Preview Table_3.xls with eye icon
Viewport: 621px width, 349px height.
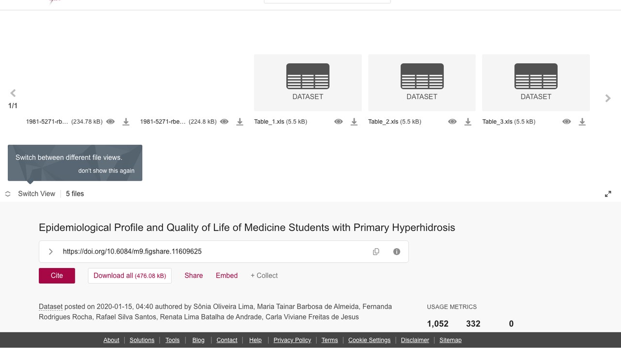pyautogui.click(x=567, y=122)
